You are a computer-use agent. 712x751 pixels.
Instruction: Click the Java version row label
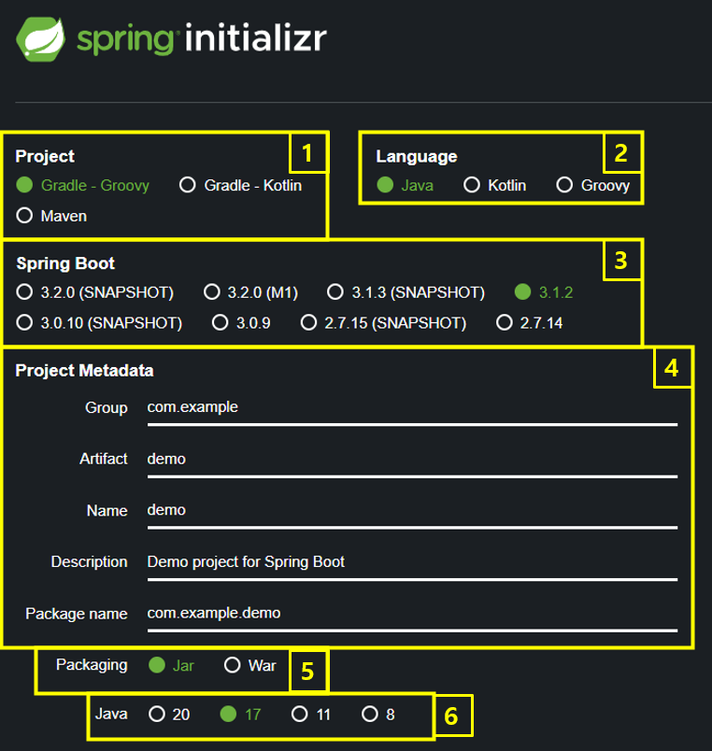point(111,714)
